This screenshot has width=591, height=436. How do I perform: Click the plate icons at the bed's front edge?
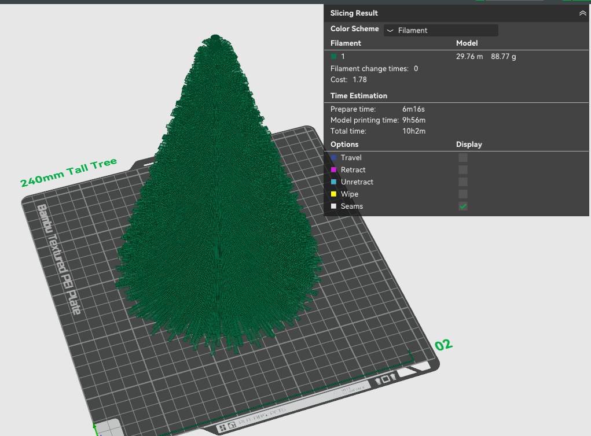tap(385, 379)
